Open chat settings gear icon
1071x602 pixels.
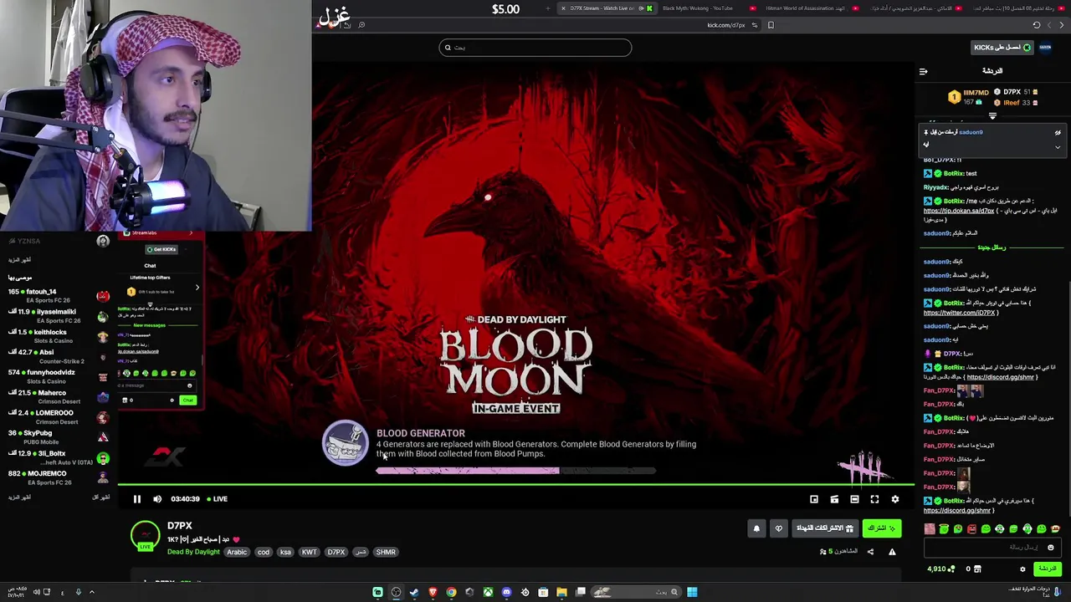[1022, 569]
